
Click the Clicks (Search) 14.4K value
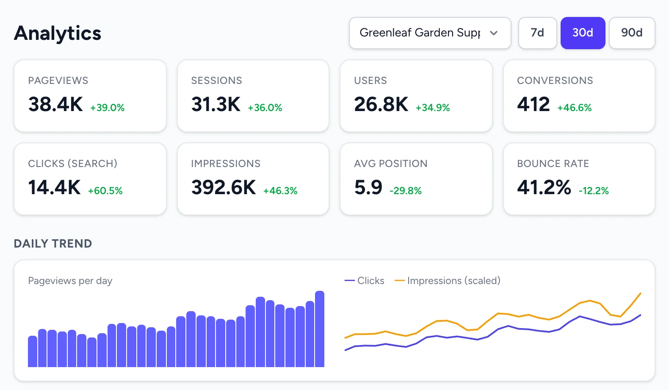(54, 187)
